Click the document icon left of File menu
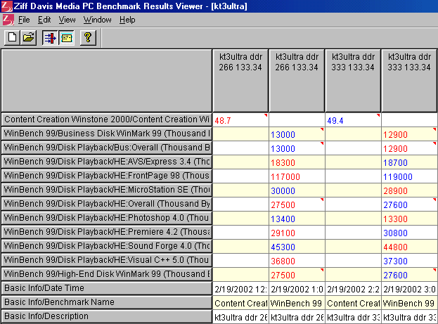The height and width of the screenshot is (324, 438). (x=8, y=20)
